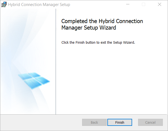Minimize the Setup window
The image size is (168, 131).
(127, 5)
